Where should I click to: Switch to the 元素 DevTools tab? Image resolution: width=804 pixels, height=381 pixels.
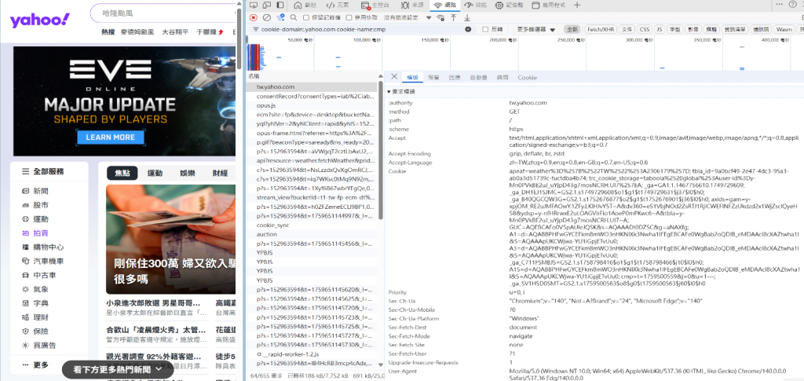pos(338,5)
